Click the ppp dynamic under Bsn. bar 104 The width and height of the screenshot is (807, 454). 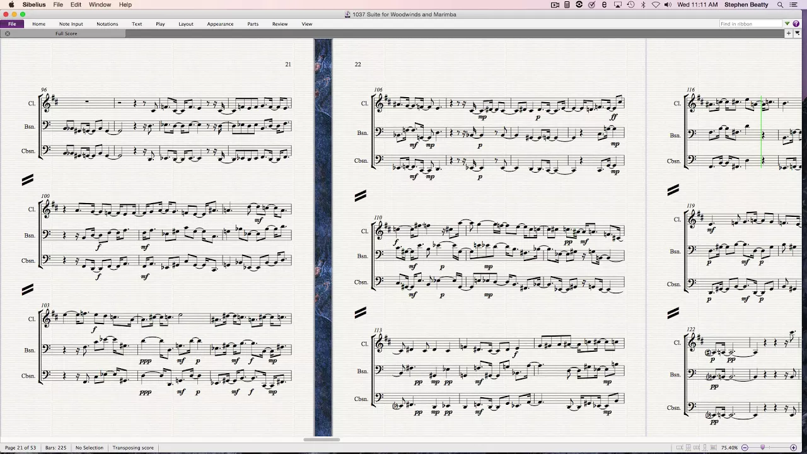145,361
